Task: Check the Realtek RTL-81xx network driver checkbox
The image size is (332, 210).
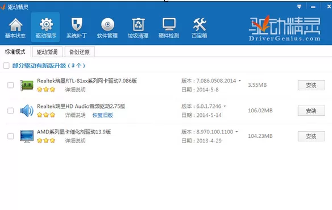Action: [x=10, y=85]
